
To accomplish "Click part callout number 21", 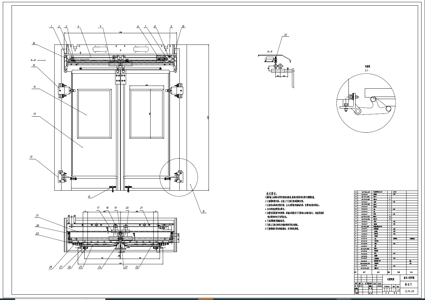I will point(141,208).
